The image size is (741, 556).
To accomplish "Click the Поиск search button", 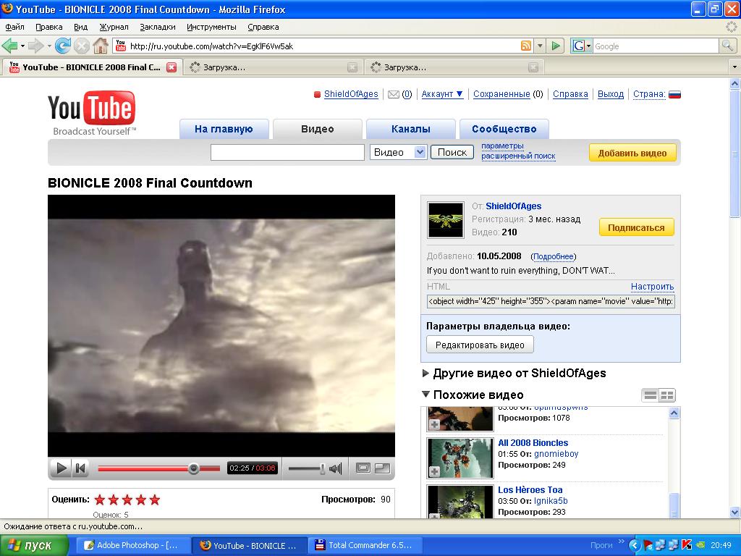I will 452,152.
